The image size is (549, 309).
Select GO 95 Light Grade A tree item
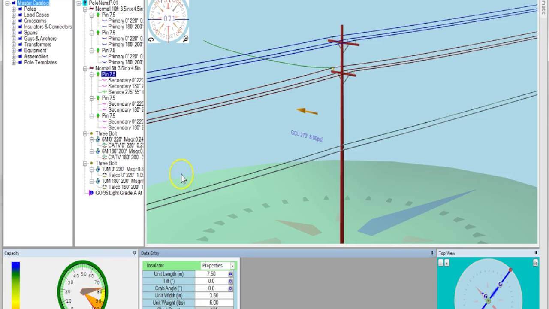click(x=118, y=193)
